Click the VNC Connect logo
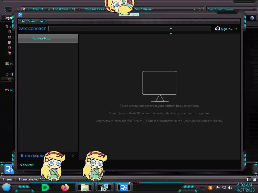The width and height of the screenshot is (258, 193). click(32, 29)
